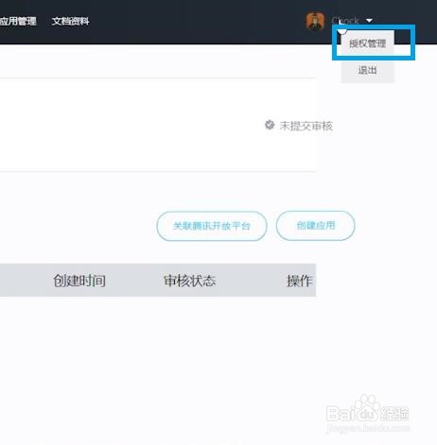Click the verification badge icon
The height and width of the screenshot is (445, 437).
point(270,125)
